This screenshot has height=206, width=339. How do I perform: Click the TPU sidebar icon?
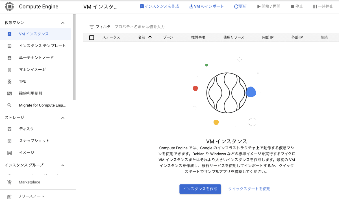click(x=9, y=82)
